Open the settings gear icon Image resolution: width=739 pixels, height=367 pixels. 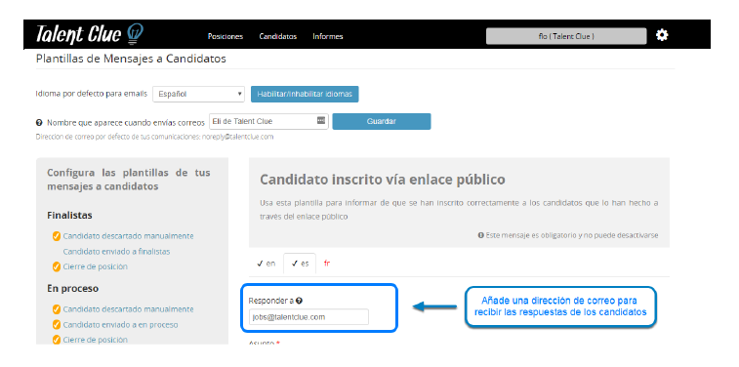[x=662, y=35]
